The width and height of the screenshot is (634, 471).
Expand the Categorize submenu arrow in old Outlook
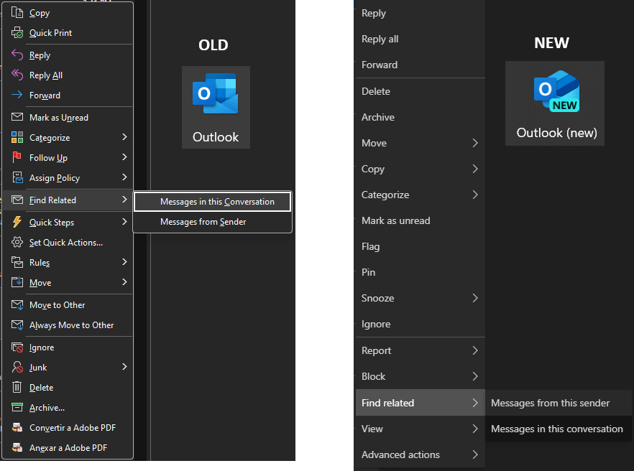pos(124,137)
